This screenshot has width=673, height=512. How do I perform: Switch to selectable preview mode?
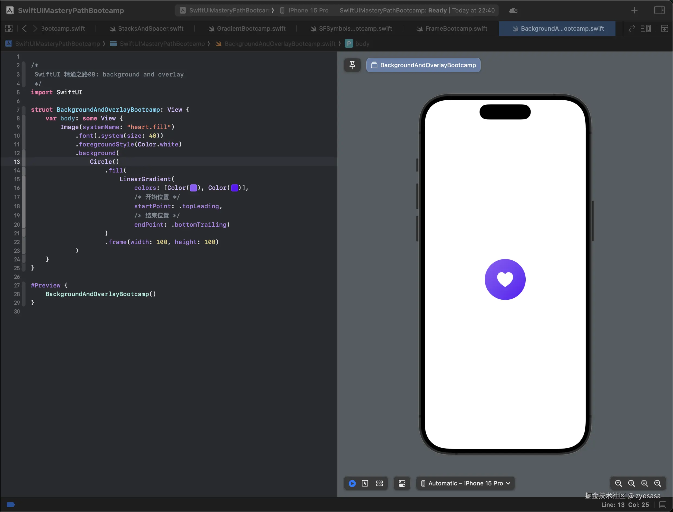(365, 483)
